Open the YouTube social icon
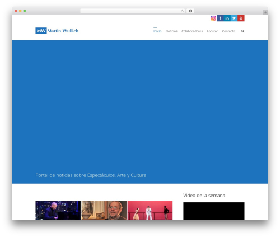 [x=241, y=18]
